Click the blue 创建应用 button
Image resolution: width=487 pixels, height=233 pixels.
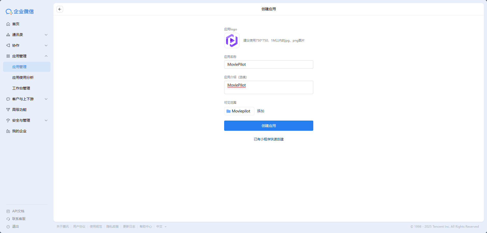click(x=268, y=126)
